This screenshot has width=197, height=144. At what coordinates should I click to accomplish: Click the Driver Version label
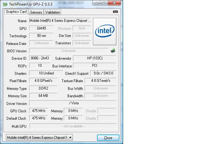pyautogui.click(x=17, y=104)
